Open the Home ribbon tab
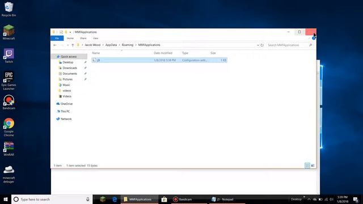This screenshot has height=204, width=363. click(70, 38)
